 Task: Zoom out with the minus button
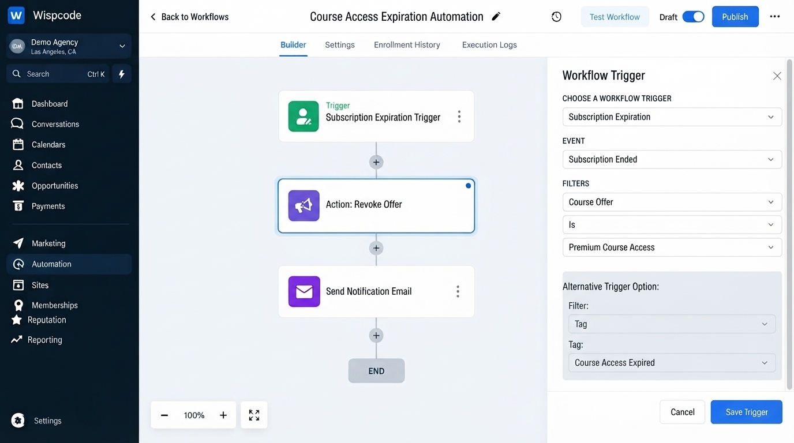point(164,415)
